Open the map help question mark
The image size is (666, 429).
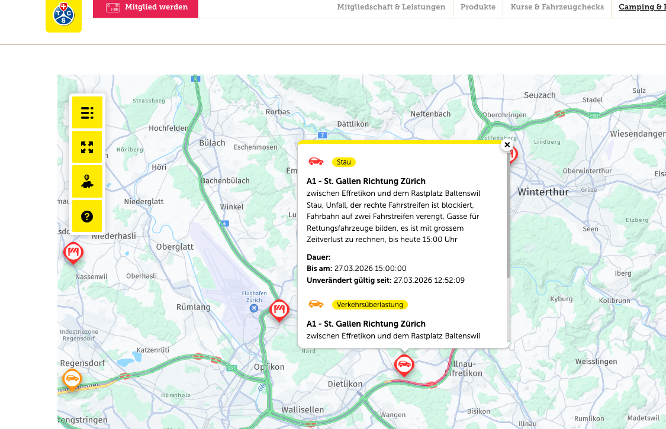pos(87,216)
